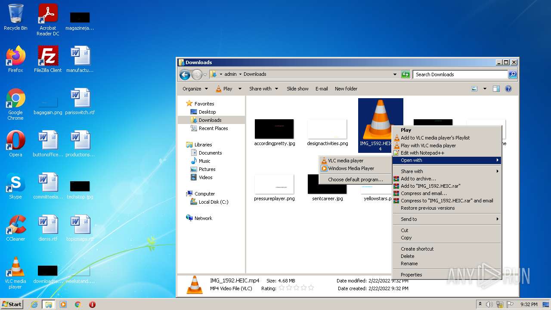The height and width of the screenshot is (310, 551).
Task: Click Add to archive menu entry
Action: [x=447, y=179]
